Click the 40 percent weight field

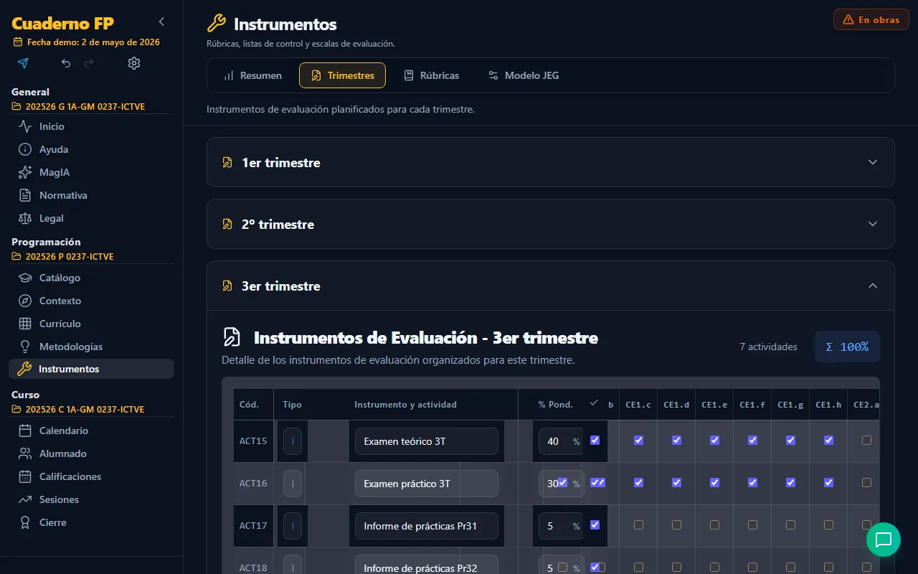562,441
